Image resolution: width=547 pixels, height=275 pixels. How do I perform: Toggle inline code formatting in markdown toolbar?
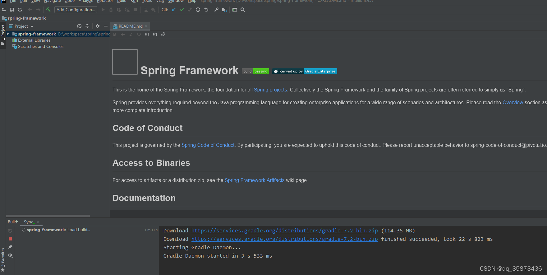[x=139, y=34]
